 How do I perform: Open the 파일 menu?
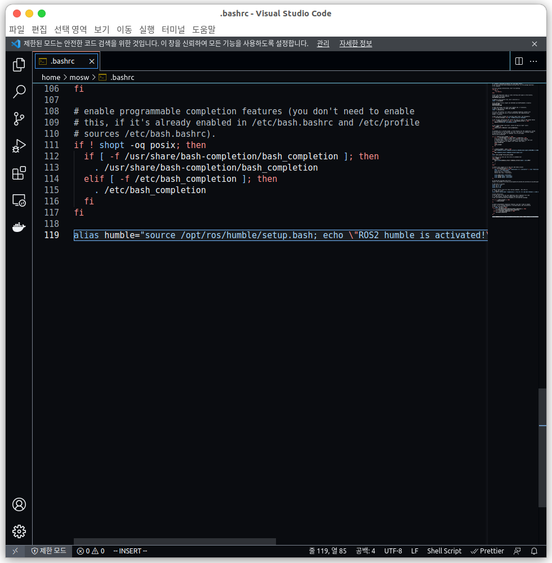pos(16,29)
